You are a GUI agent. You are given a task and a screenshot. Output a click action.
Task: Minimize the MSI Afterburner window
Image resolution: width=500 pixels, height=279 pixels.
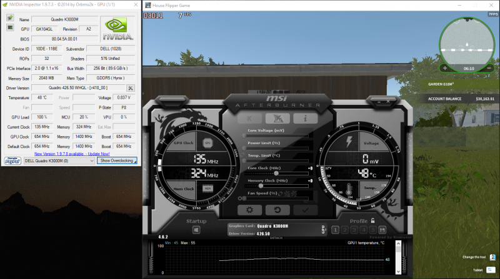coord(379,102)
